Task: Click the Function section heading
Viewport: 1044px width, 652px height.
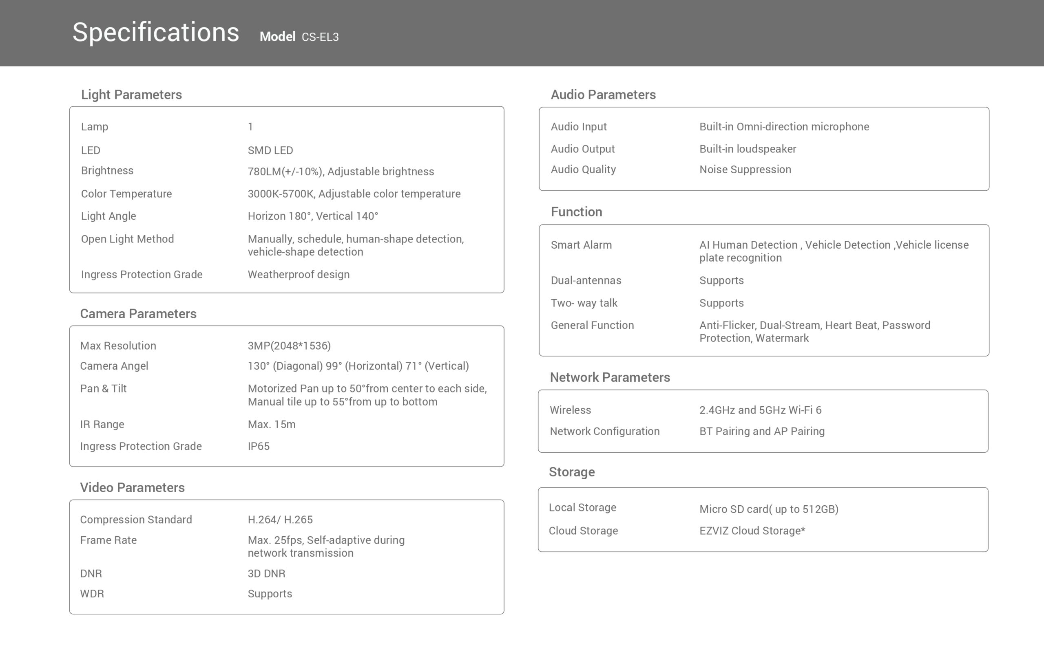Action: [x=576, y=212]
